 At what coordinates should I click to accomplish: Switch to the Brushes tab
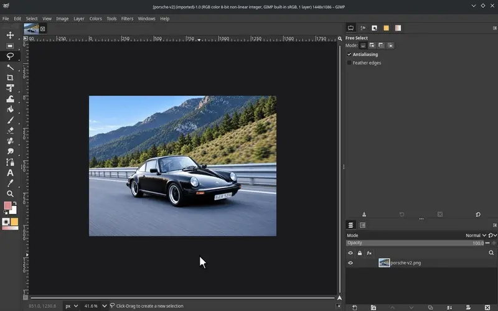click(x=375, y=28)
